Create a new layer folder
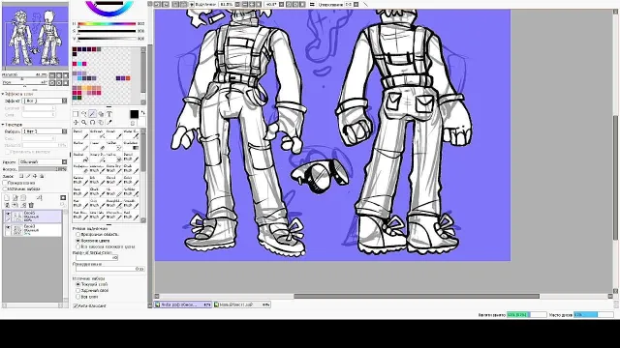Screen dimensions: 620x348 click(x=23, y=197)
